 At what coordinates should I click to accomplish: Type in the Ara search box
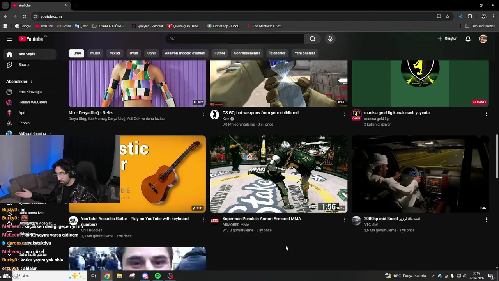coord(235,39)
